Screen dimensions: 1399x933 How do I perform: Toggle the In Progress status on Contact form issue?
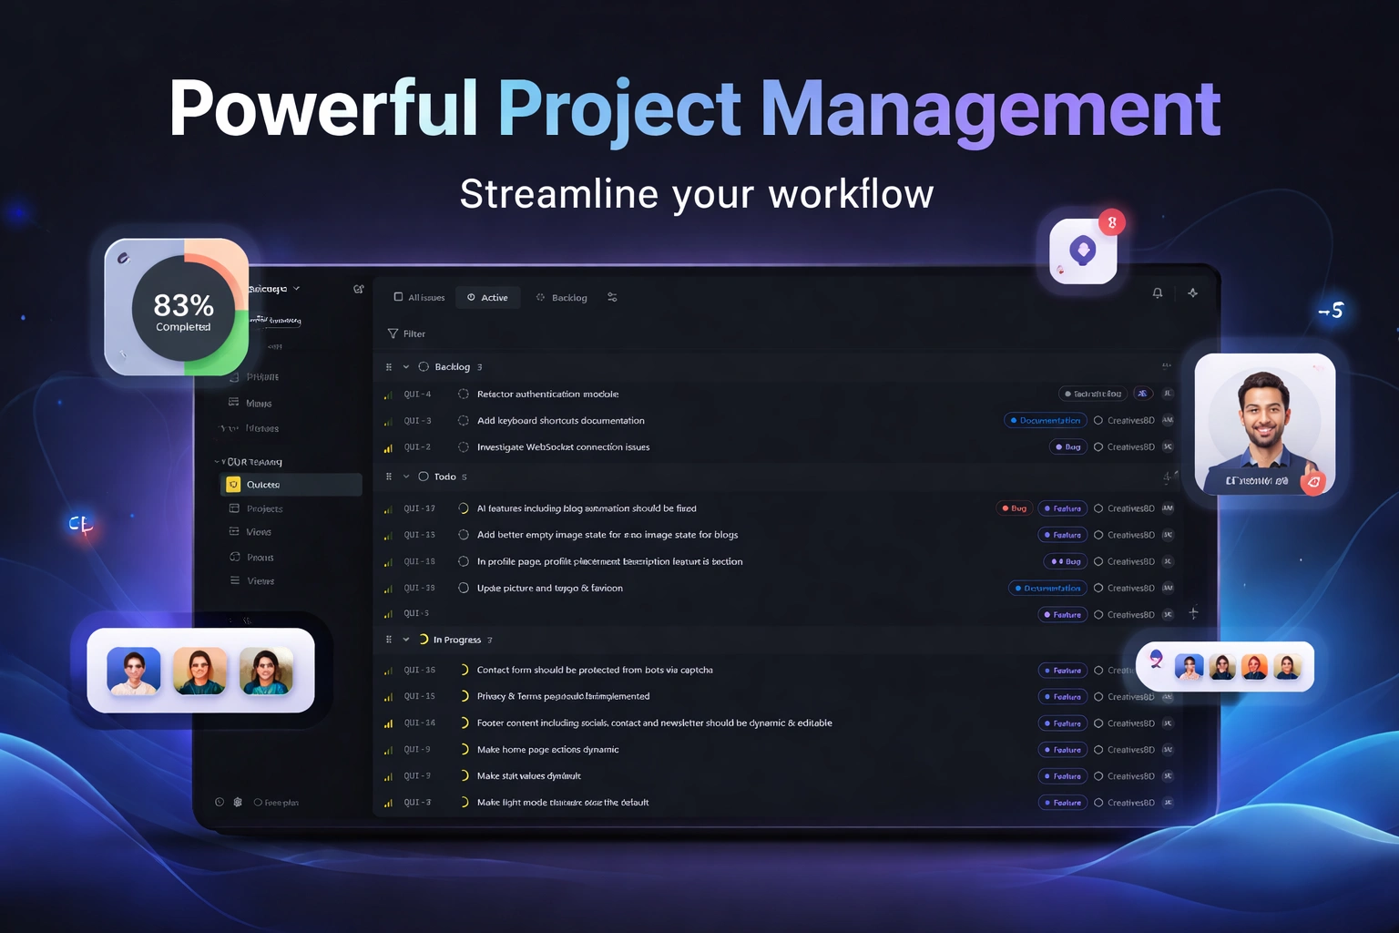[x=463, y=671]
